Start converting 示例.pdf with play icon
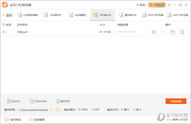The image size is (191, 124). (x=154, y=32)
